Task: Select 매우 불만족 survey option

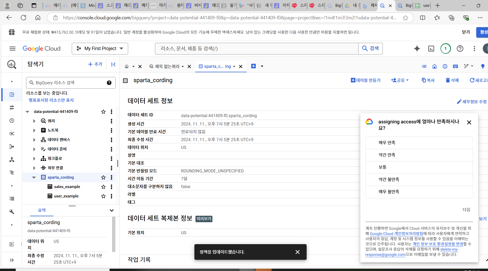Action: point(419,192)
